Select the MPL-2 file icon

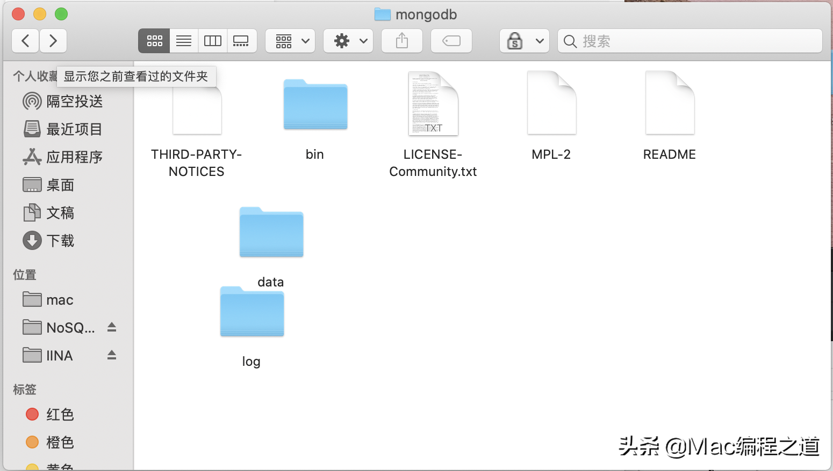point(552,103)
